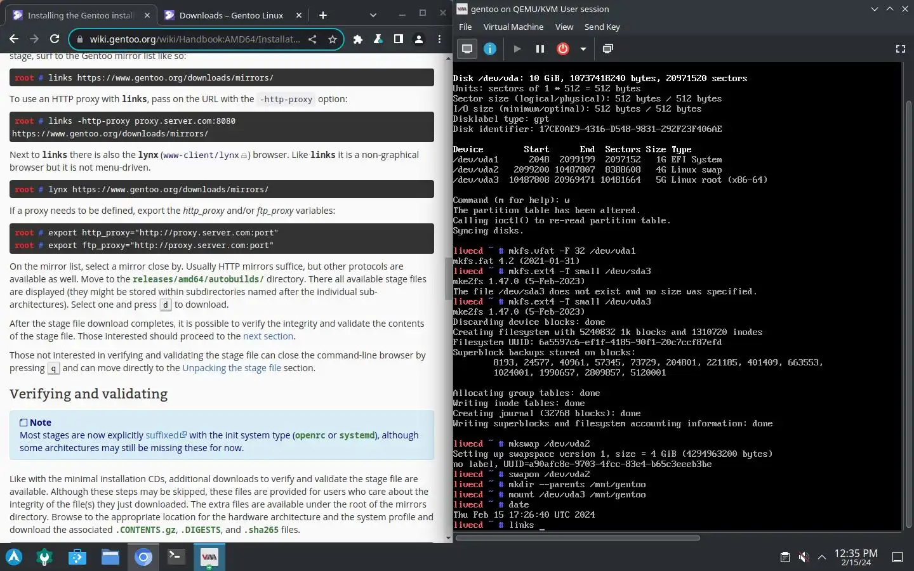Click the VM console vertical scrollbar
Screen dimensions: 914x571
(x=908, y=314)
